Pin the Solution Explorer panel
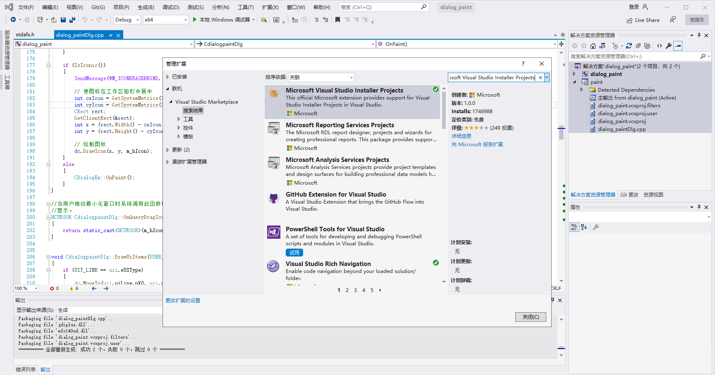715x375 pixels. click(x=699, y=35)
